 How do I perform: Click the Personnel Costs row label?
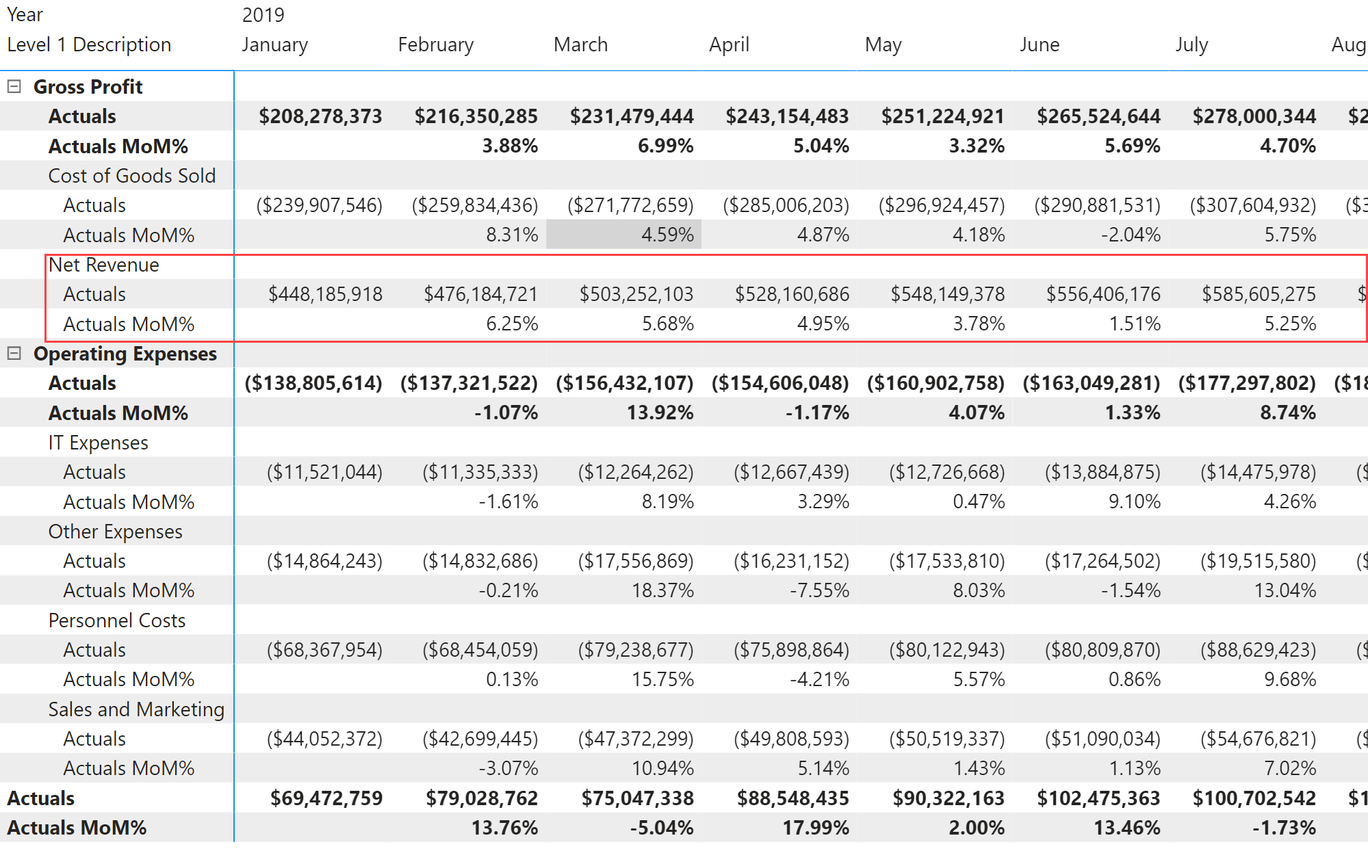click(x=117, y=620)
